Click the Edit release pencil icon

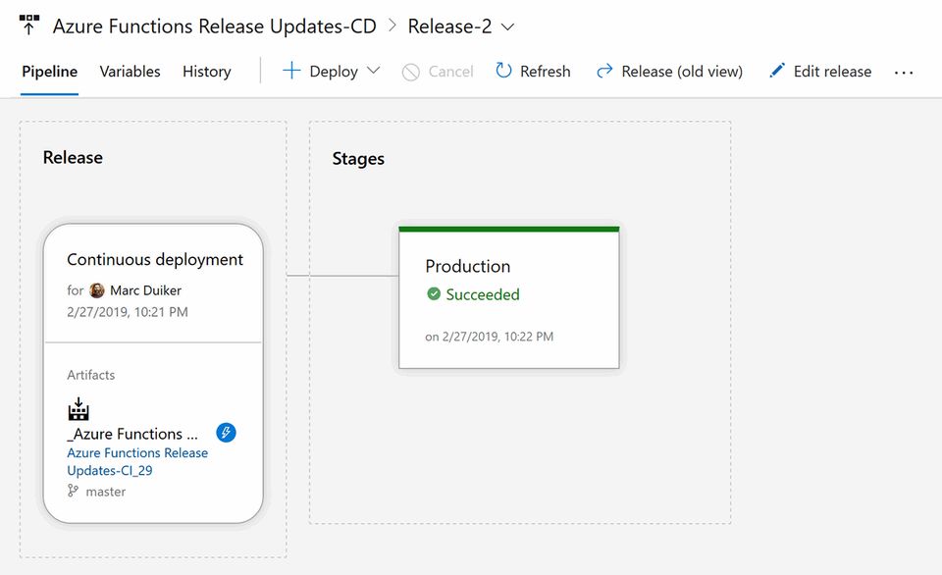pyautogui.click(x=777, y=71)
